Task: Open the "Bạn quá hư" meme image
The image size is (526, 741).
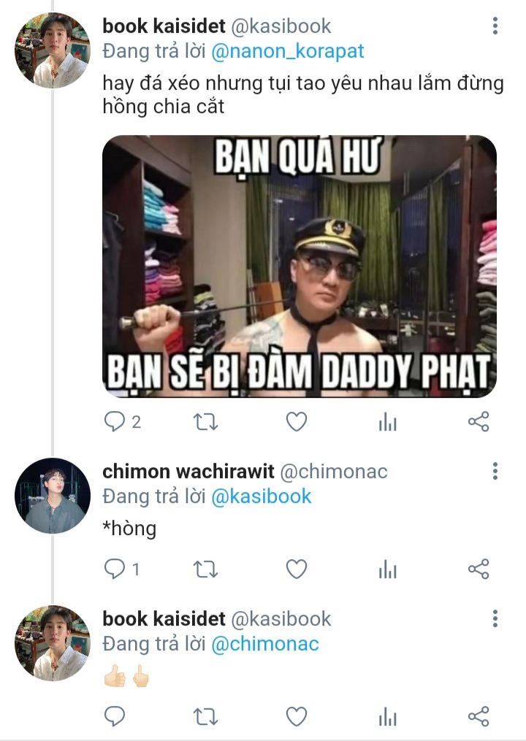Action: pyautogui.click(x=300, y=266)
